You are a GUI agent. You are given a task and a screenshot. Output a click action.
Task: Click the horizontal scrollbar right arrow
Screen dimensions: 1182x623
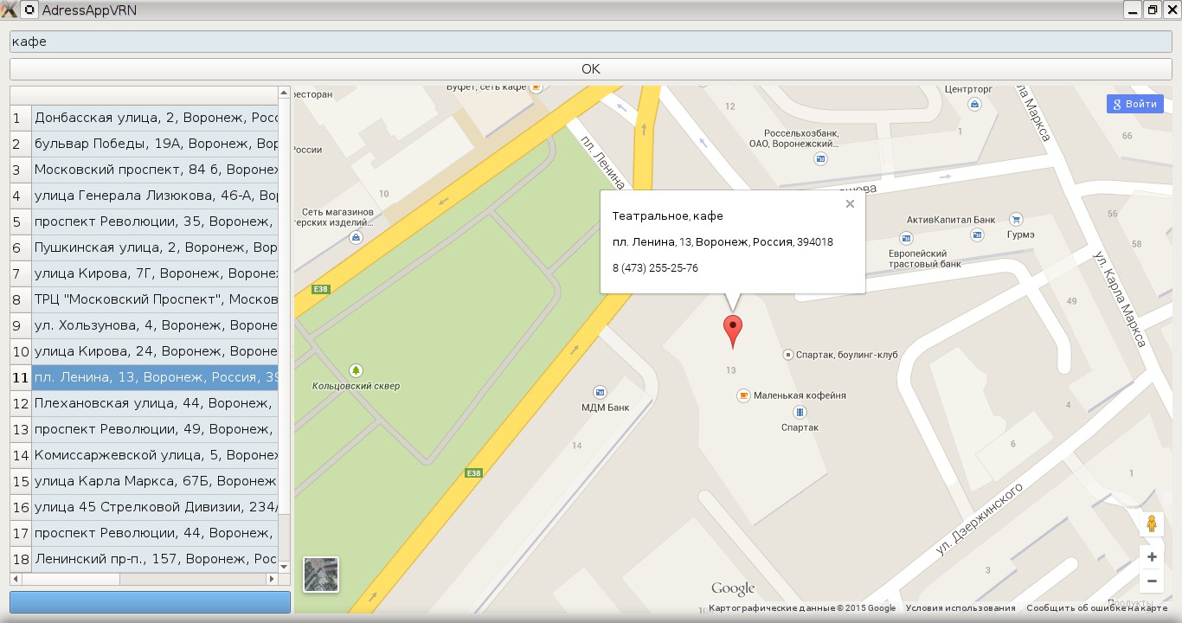point(273,579)
